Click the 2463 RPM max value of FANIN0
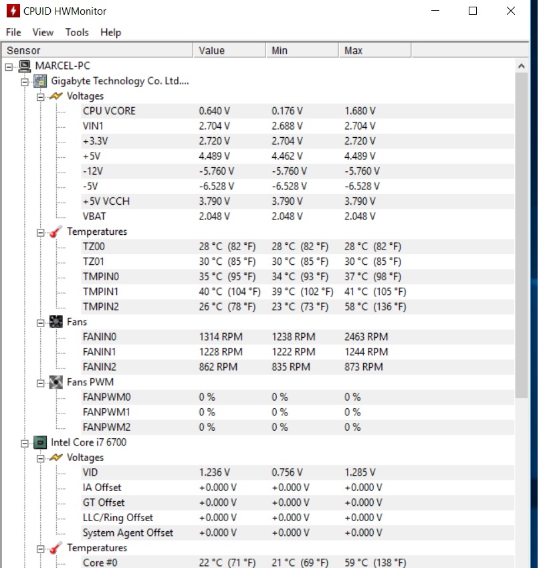 coord(366,337)
